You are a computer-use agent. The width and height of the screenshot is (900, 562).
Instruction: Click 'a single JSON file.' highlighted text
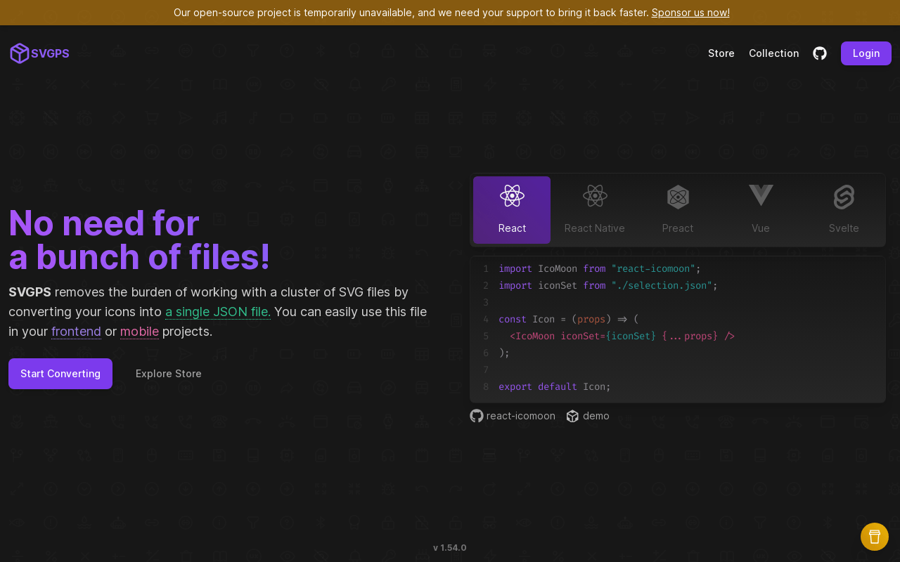(x=218, y=312)
